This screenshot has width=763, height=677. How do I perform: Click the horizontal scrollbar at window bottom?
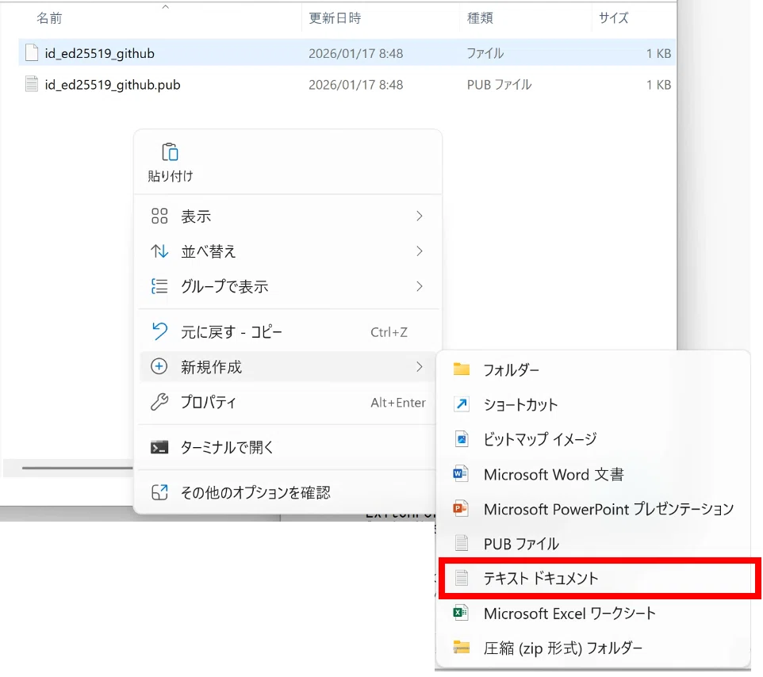(77, 468)
